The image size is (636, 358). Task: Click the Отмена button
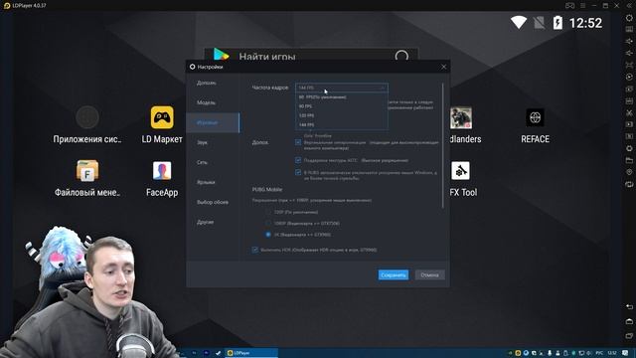pyautogui.click(x=429, y=274)
